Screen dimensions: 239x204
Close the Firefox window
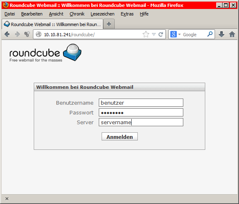click(x=233, y=5)
